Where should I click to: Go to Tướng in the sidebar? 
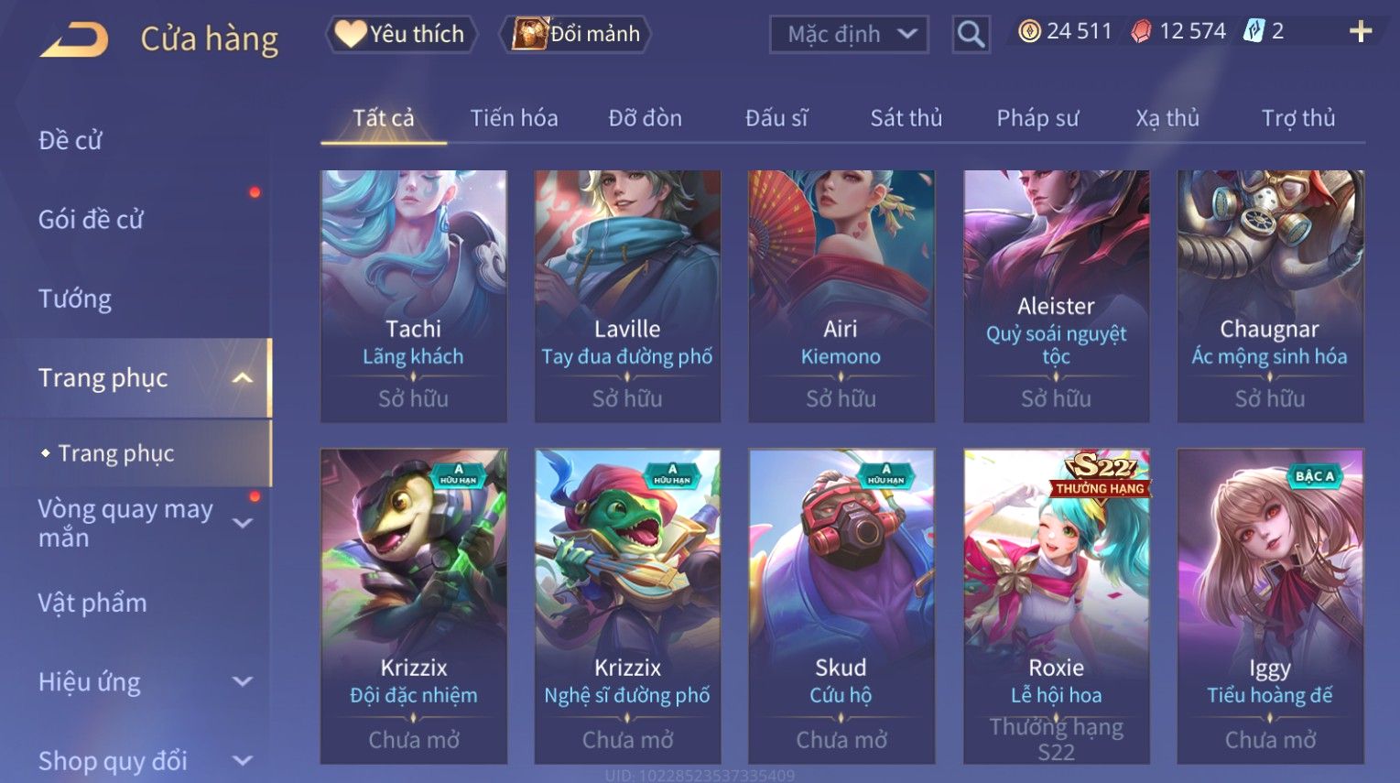[x=75, y=299]
